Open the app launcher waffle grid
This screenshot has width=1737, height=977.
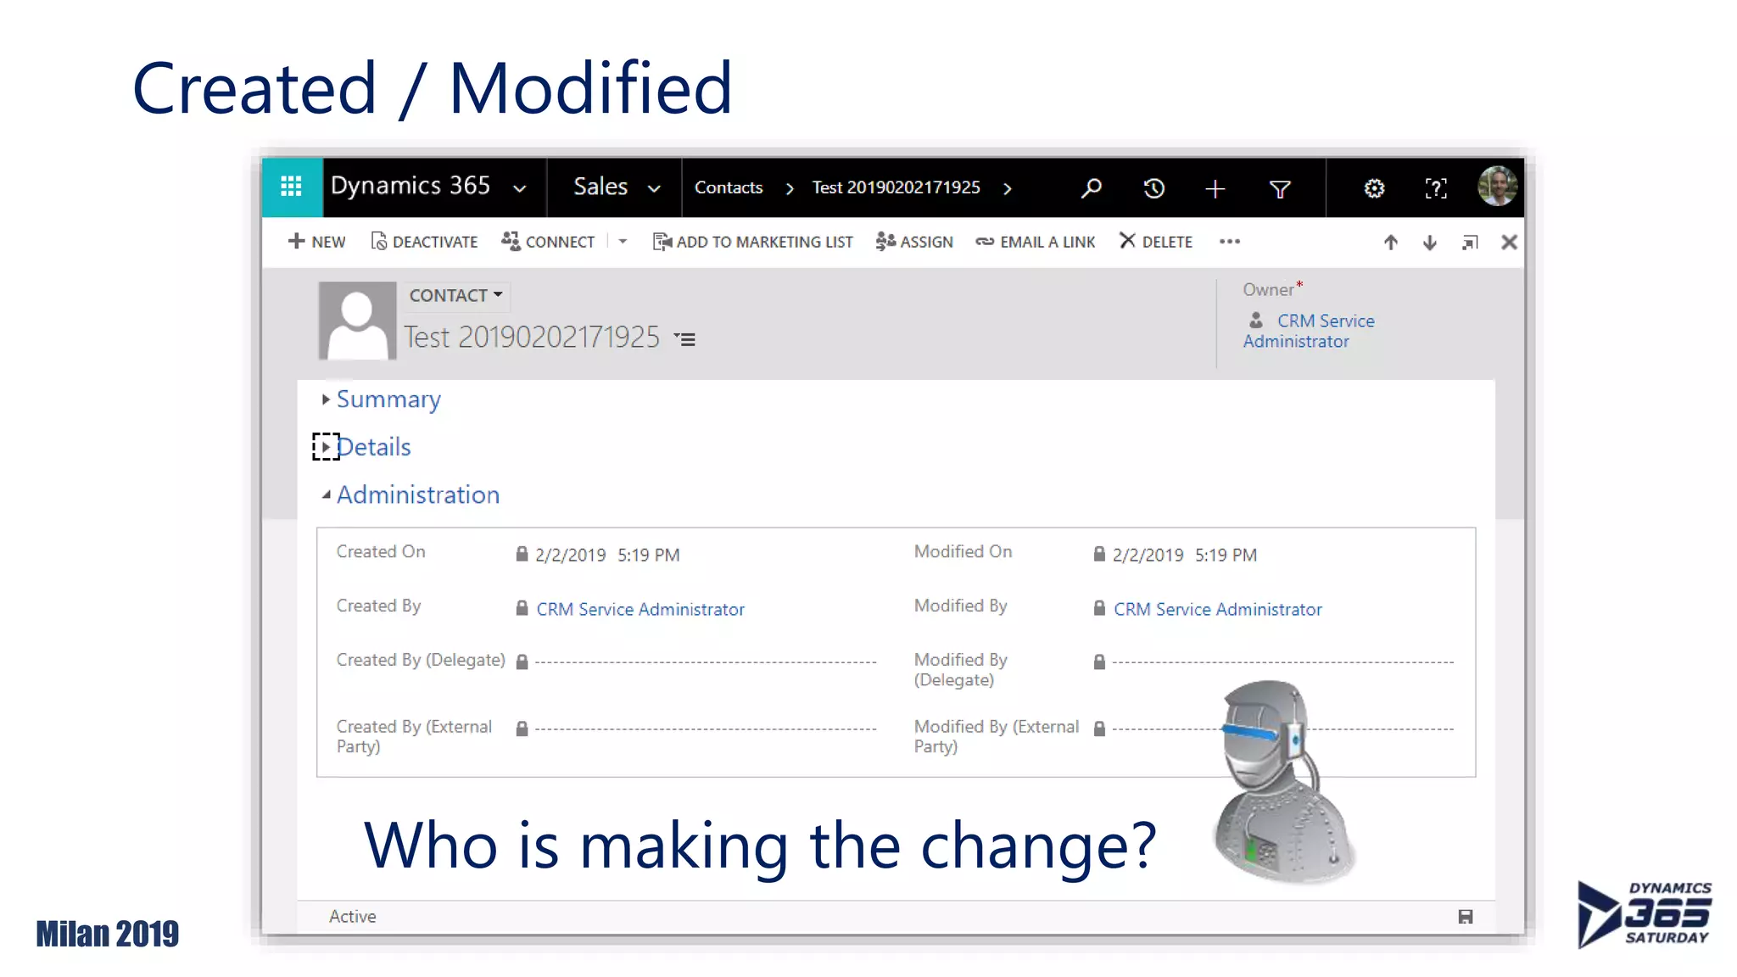(x=291, y=187)
